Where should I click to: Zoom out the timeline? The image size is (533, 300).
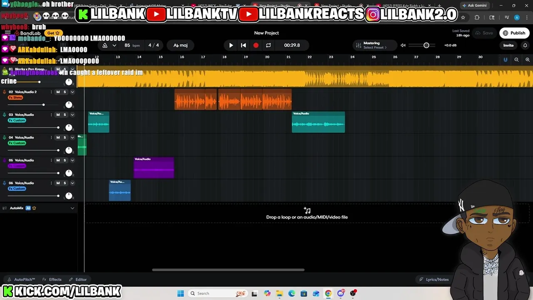pyautogui.click(x=516, y=60)
